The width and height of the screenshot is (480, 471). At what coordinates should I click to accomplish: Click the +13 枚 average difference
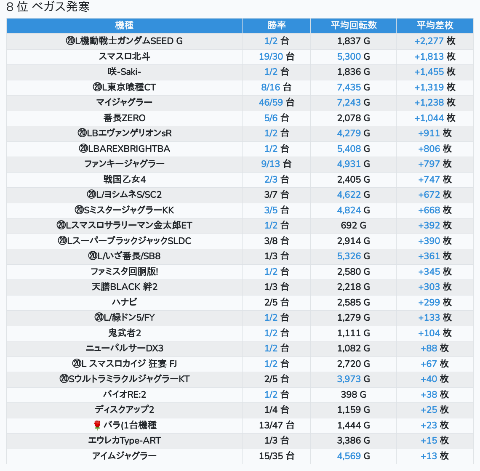[435, 456]
